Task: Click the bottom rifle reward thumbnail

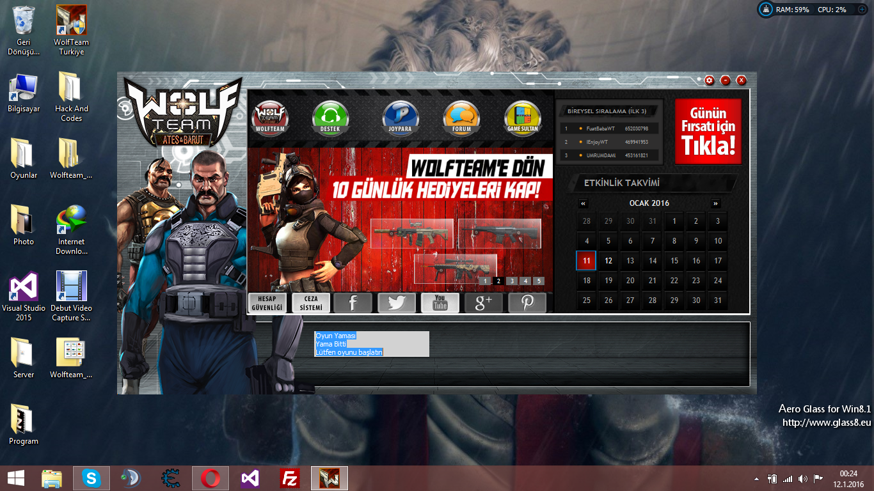Action: 456,269
